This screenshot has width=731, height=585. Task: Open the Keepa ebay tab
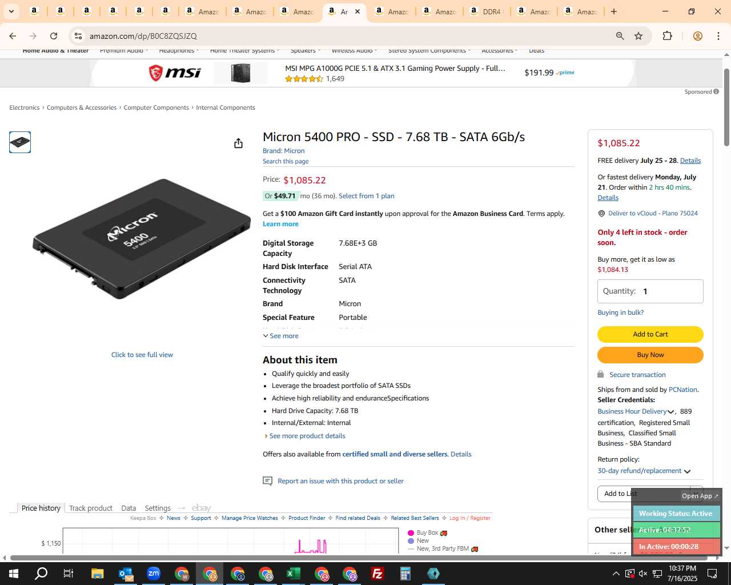tap(202, 508)
